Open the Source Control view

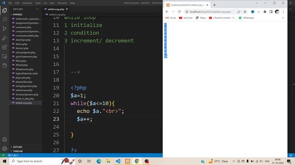pyautogui.click(x=5, y=28)
